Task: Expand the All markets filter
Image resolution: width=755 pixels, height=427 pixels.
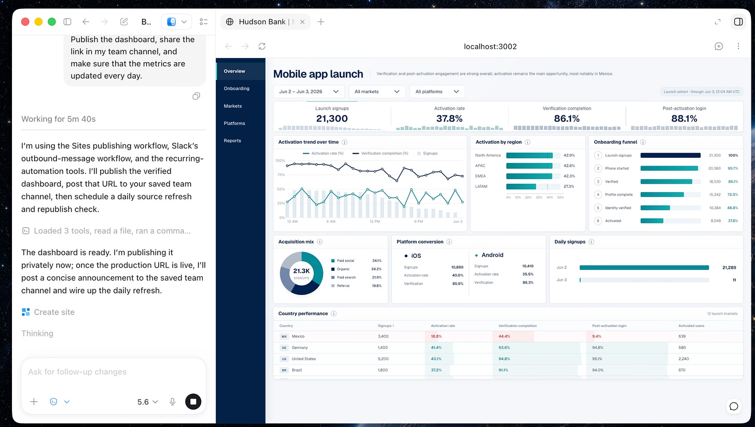Action: point(377,92)
